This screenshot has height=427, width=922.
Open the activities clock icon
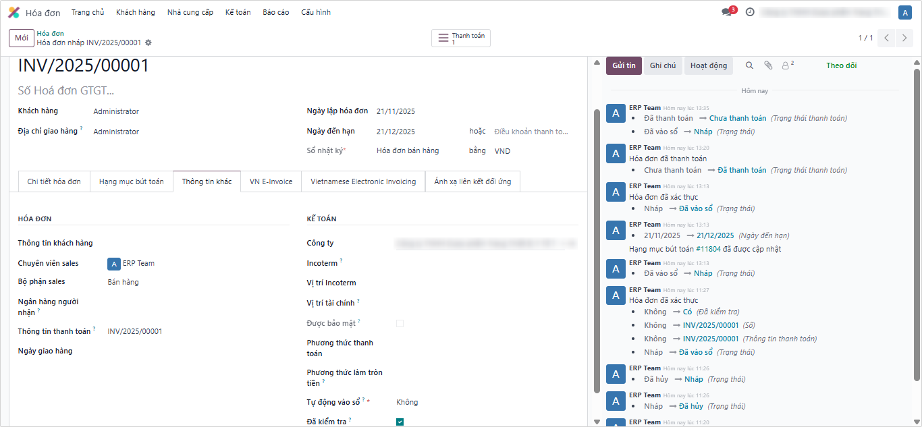pos(750,12)
